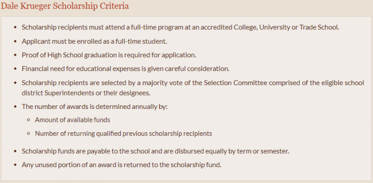Click the bullet beside 'Proof of High School'
This screenshot has height=183, width=373.
pos(15,55)
